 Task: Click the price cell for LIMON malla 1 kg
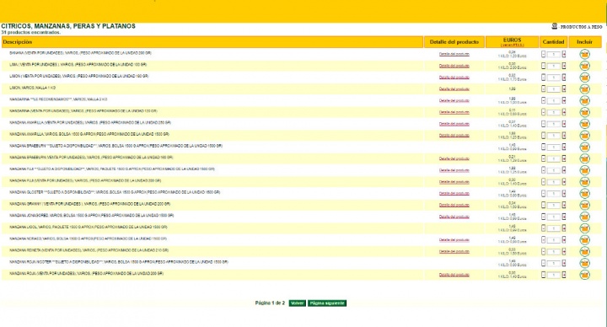coord(513,89)
